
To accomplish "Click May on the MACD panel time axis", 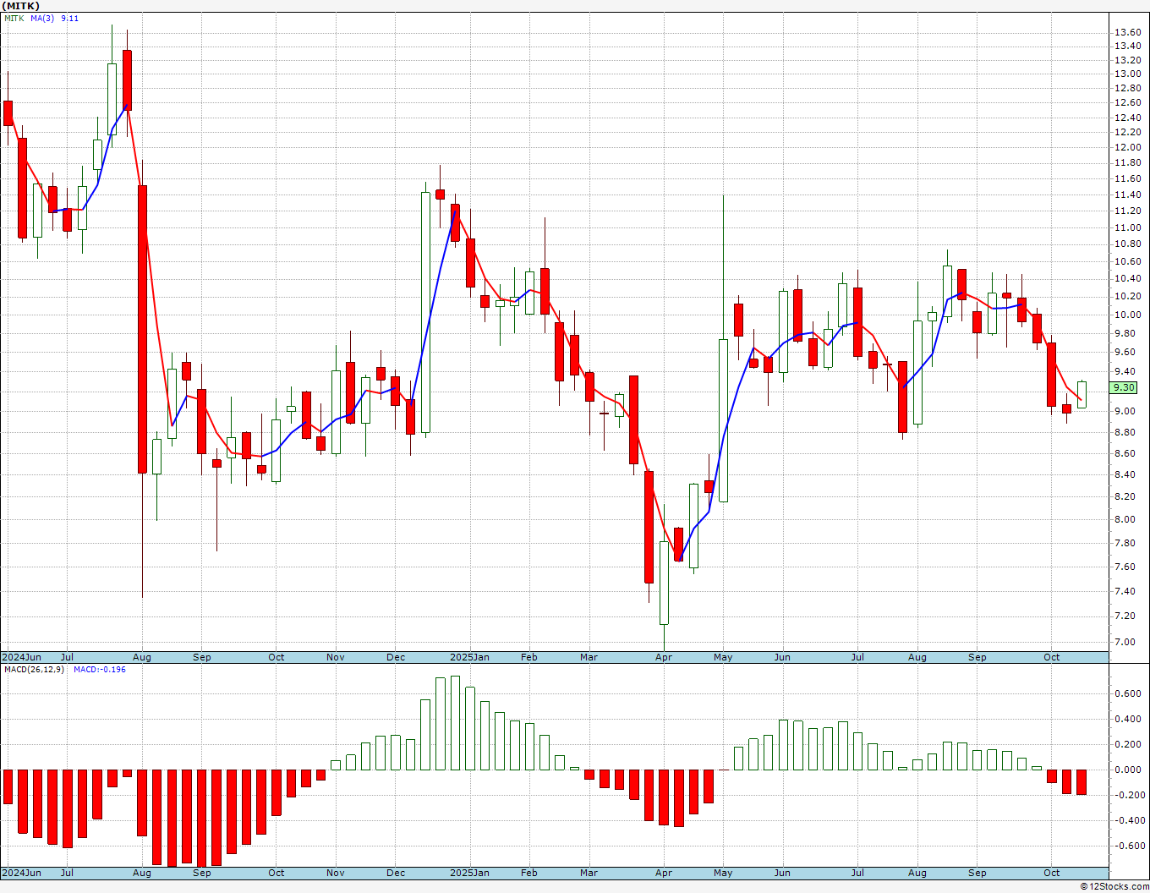I will (723, 873).
